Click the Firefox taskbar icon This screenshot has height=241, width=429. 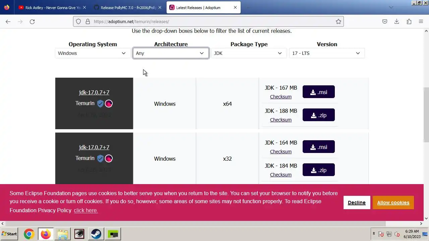(x=46, y=234)
